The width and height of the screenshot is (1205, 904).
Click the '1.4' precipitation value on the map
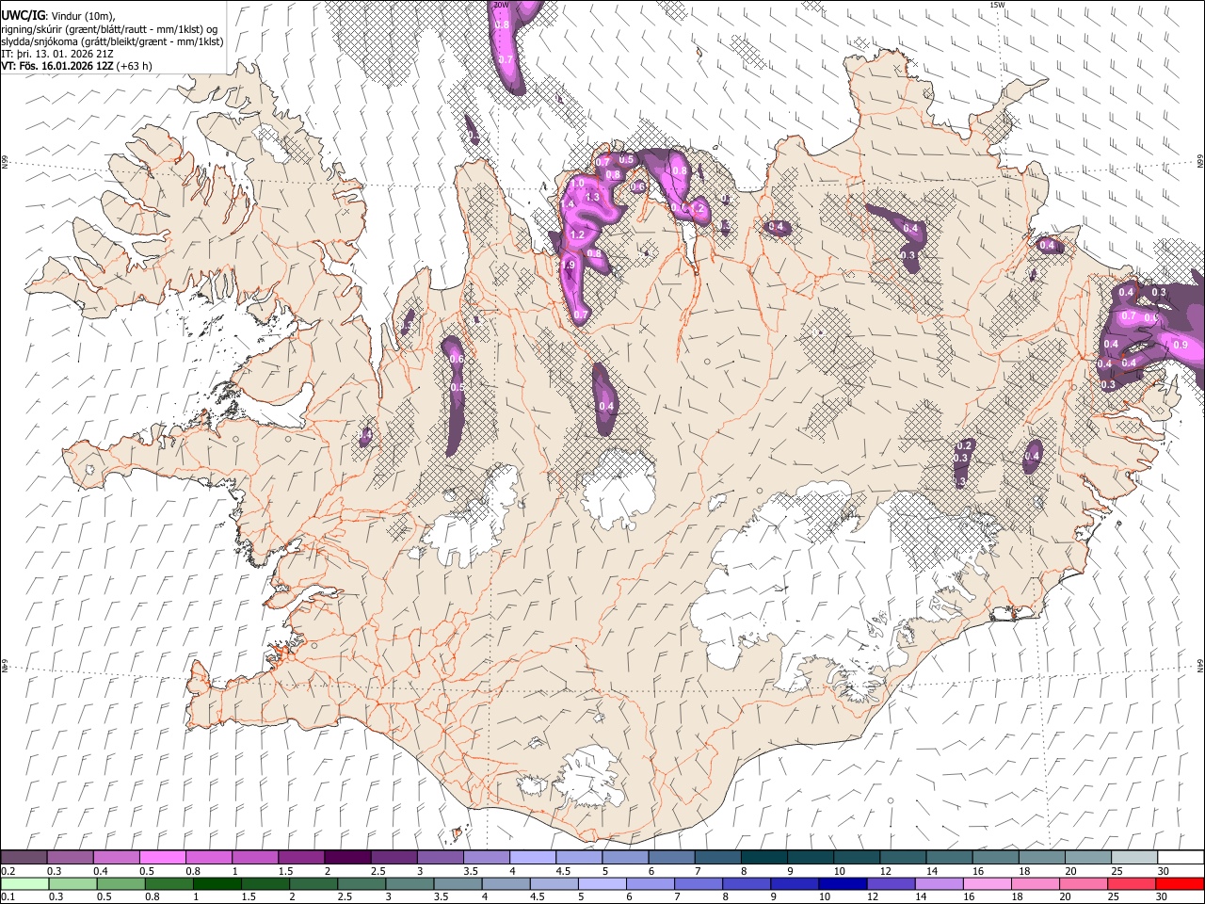click(567, 204)
